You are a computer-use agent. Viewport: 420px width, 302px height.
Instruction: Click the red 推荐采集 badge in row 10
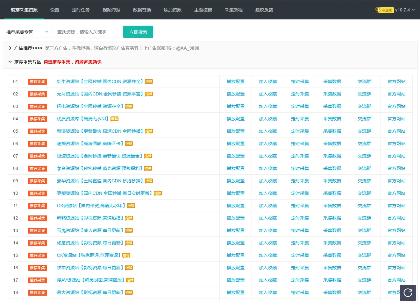tap(37, 193)
